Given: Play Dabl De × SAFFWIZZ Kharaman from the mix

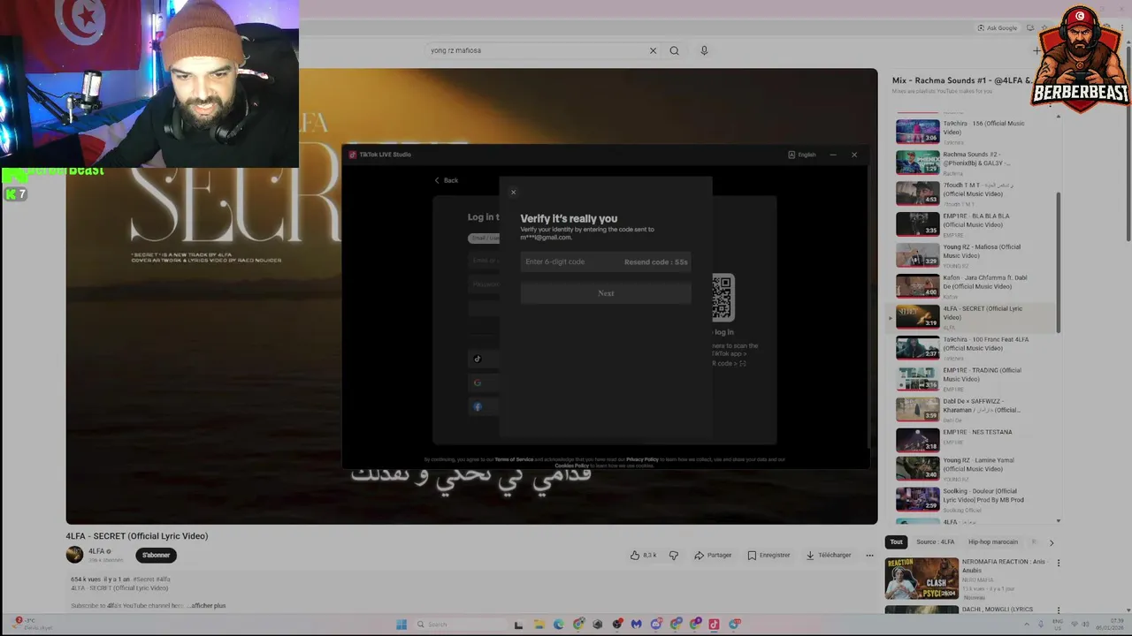Looking at the screenshot, I should click(973, 410).
